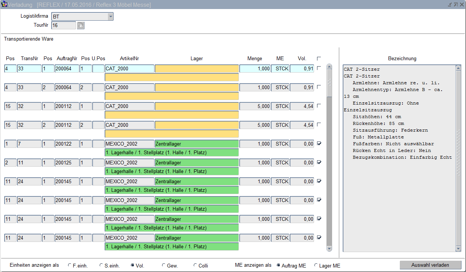Click scroll-down arrow of the item list
Image resolution: width=466 pixels, height=272 pixels.
point(329,249)
